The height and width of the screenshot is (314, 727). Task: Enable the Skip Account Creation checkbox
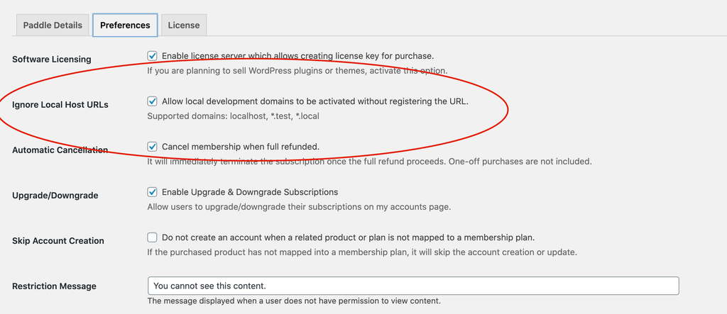point(152,237)
